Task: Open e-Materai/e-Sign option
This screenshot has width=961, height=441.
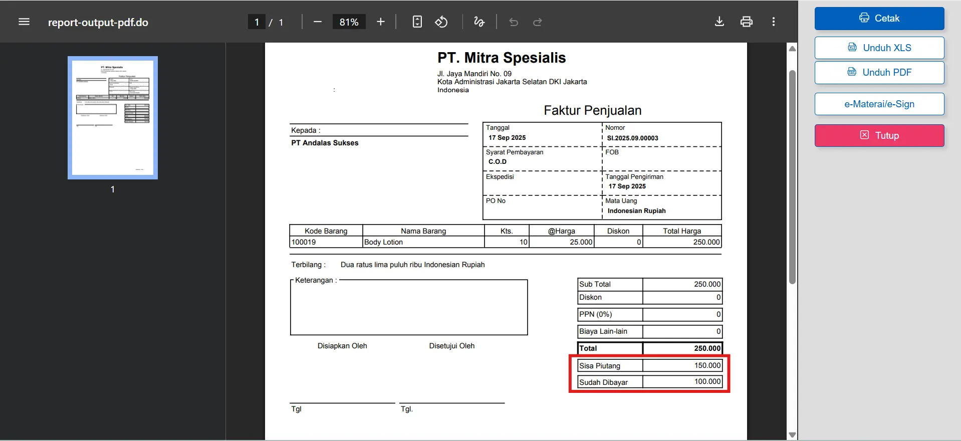Action: (879, 104)
